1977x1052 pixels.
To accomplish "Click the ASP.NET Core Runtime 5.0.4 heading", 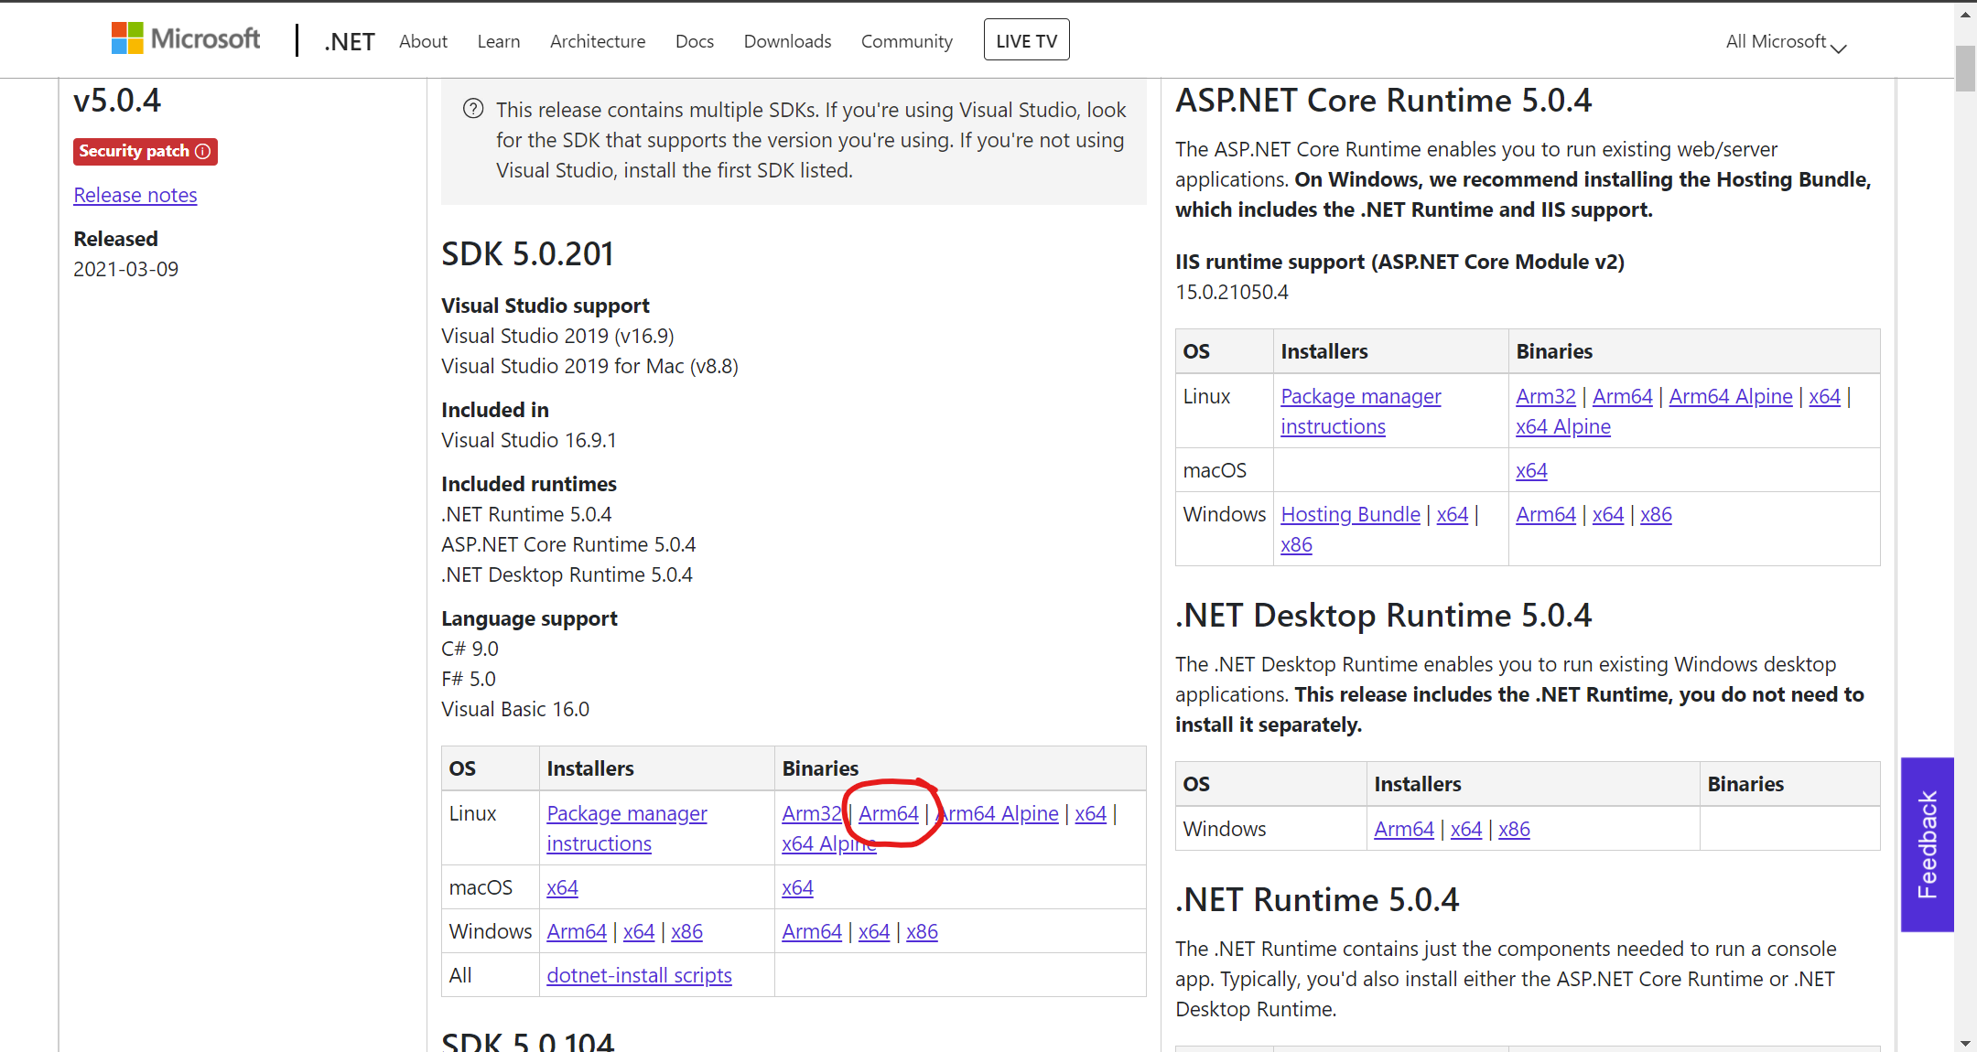I will pos(1383,100).
